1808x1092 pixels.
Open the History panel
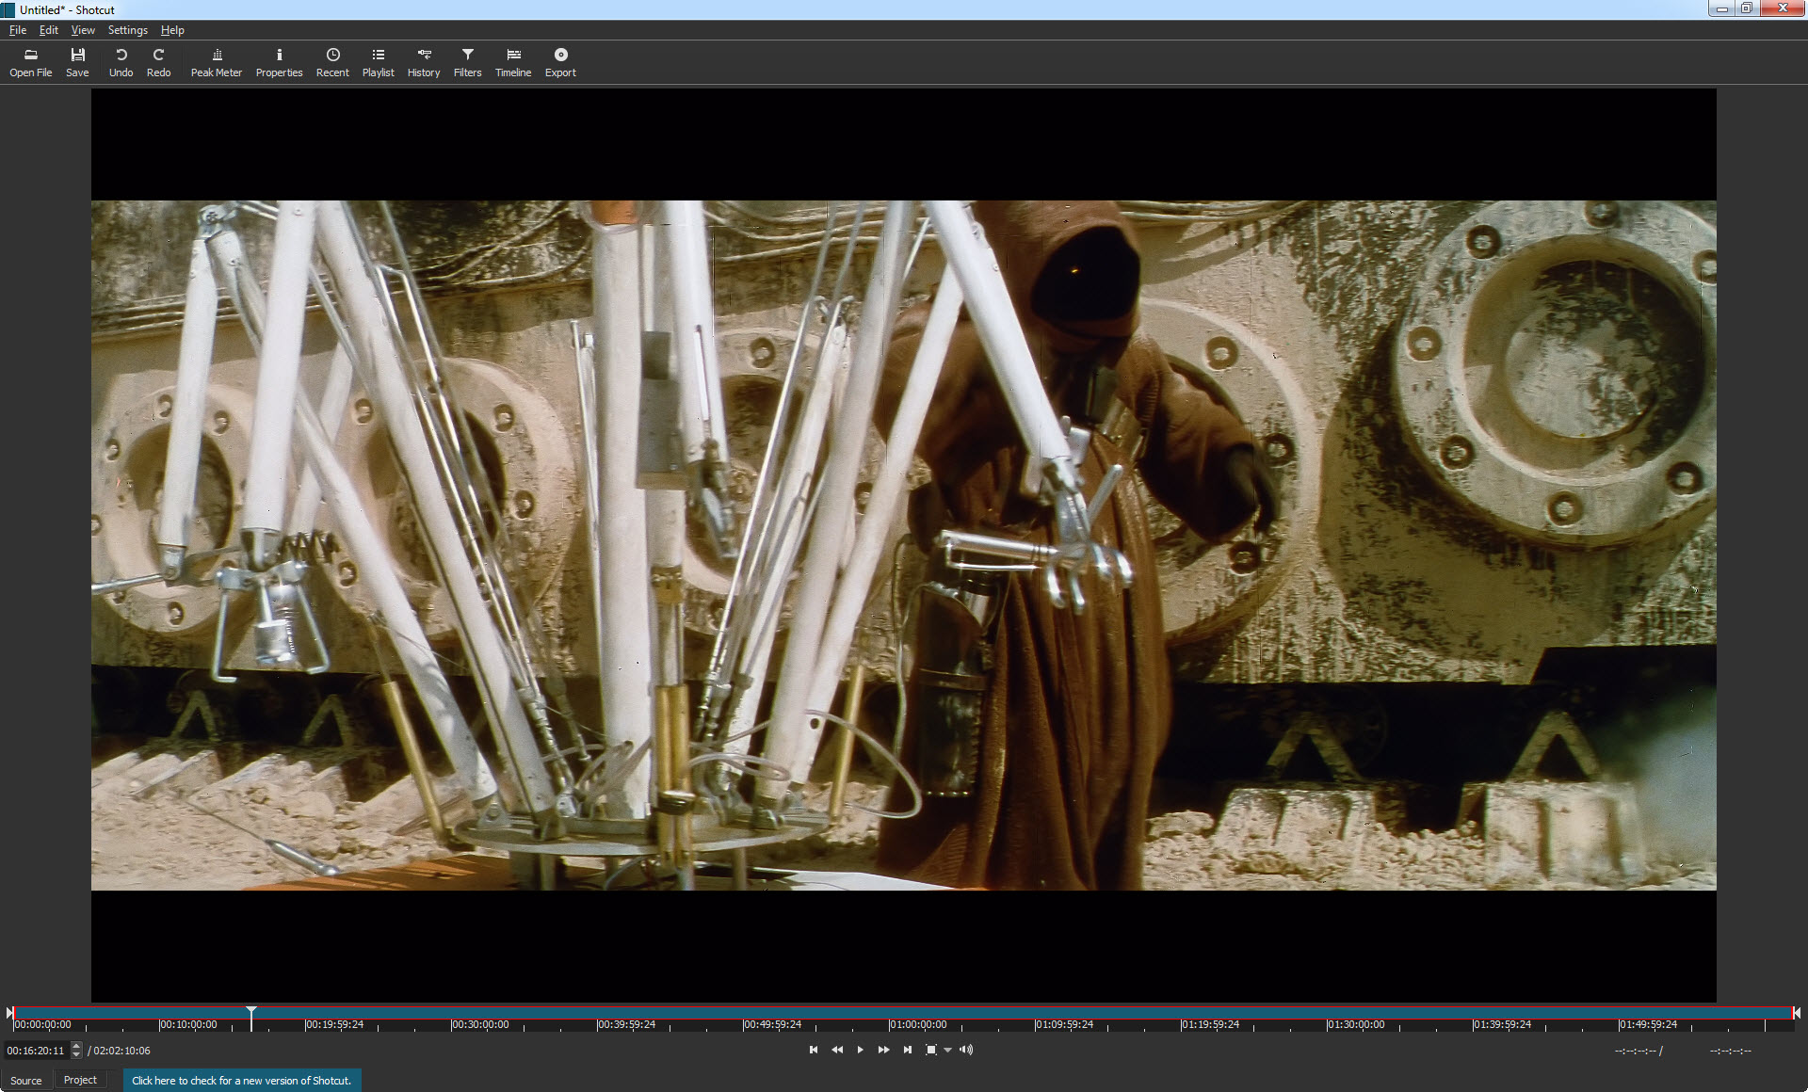[x=424, y=62]
